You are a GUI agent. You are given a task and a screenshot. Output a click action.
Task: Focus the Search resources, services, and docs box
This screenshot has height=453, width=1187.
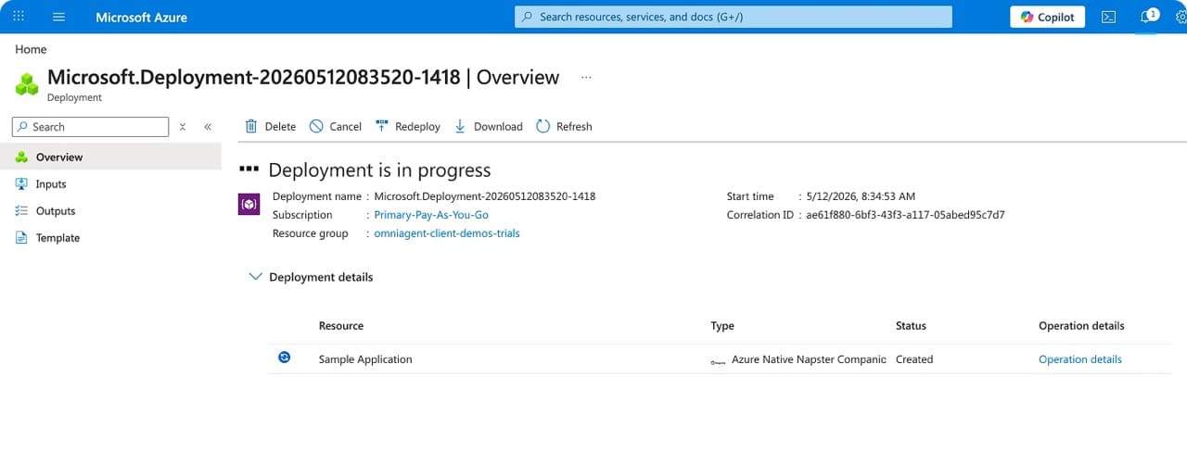[x=734, y=17]
